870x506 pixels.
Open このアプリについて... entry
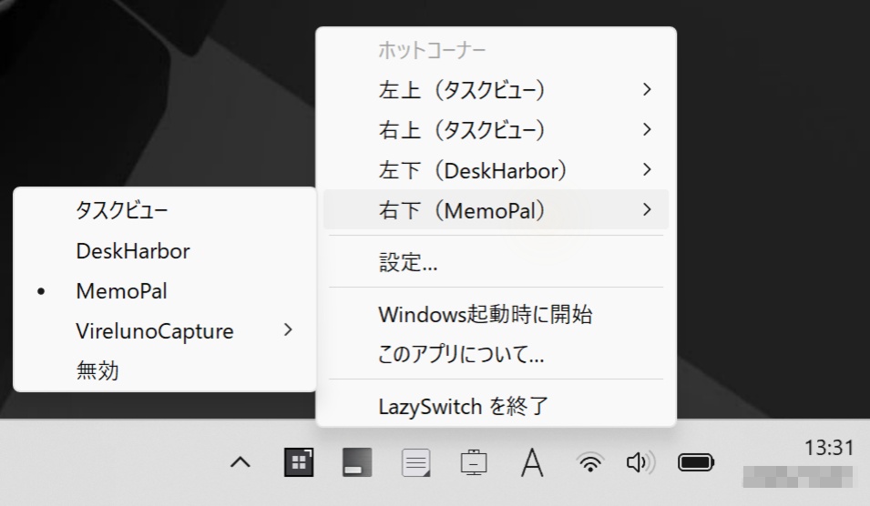pyautogui.click(x=496, y=354)
